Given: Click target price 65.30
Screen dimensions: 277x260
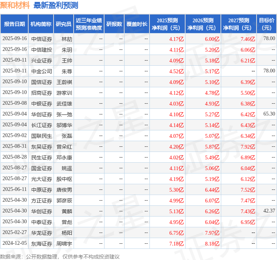Looking at the screenshot, I should click(x=269, y=114).
